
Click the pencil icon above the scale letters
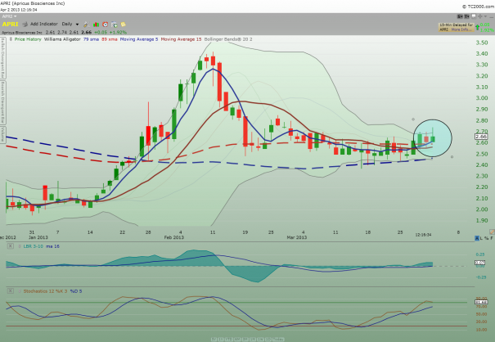pyautogui.click(x=492, y=232)
